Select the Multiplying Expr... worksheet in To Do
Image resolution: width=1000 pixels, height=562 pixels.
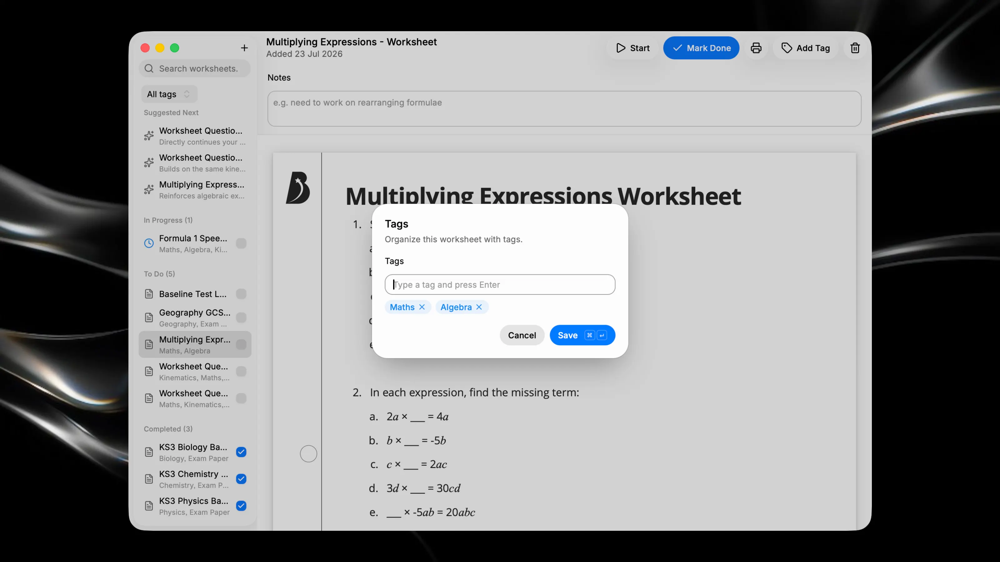[195, 344]
